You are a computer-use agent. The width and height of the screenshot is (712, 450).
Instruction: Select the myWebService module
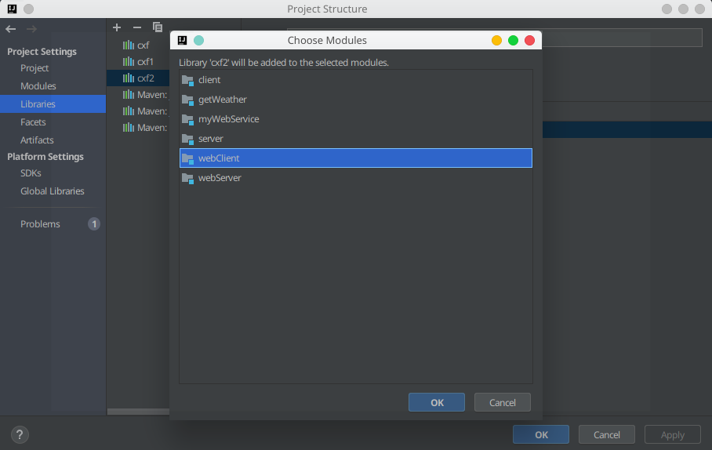coord(355,119)
